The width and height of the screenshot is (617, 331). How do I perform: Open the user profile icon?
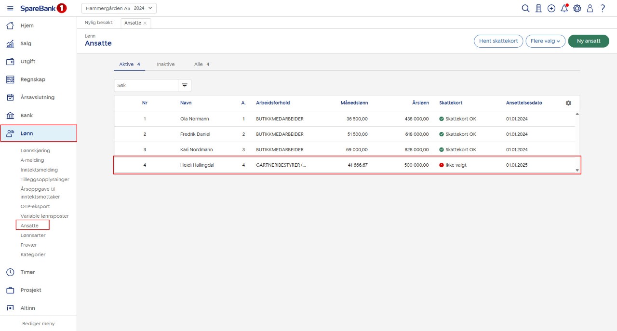pos(590,8)
